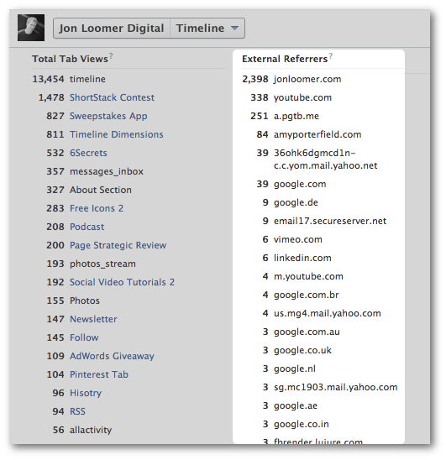Select Social Video Tutorials 2 link
The image size is (446, 460).
pos(122,282)
